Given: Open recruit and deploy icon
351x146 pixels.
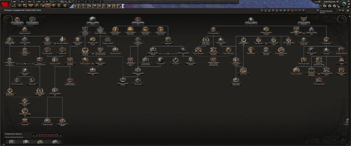Looking at the screenshot, I should point(54,6).
